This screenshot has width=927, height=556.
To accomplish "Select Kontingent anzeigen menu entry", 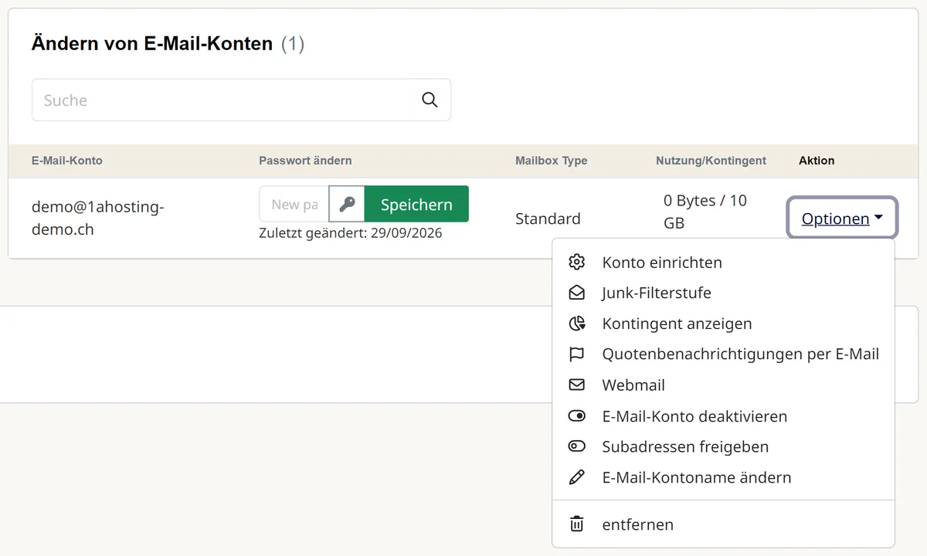I will tap(677, 324).
